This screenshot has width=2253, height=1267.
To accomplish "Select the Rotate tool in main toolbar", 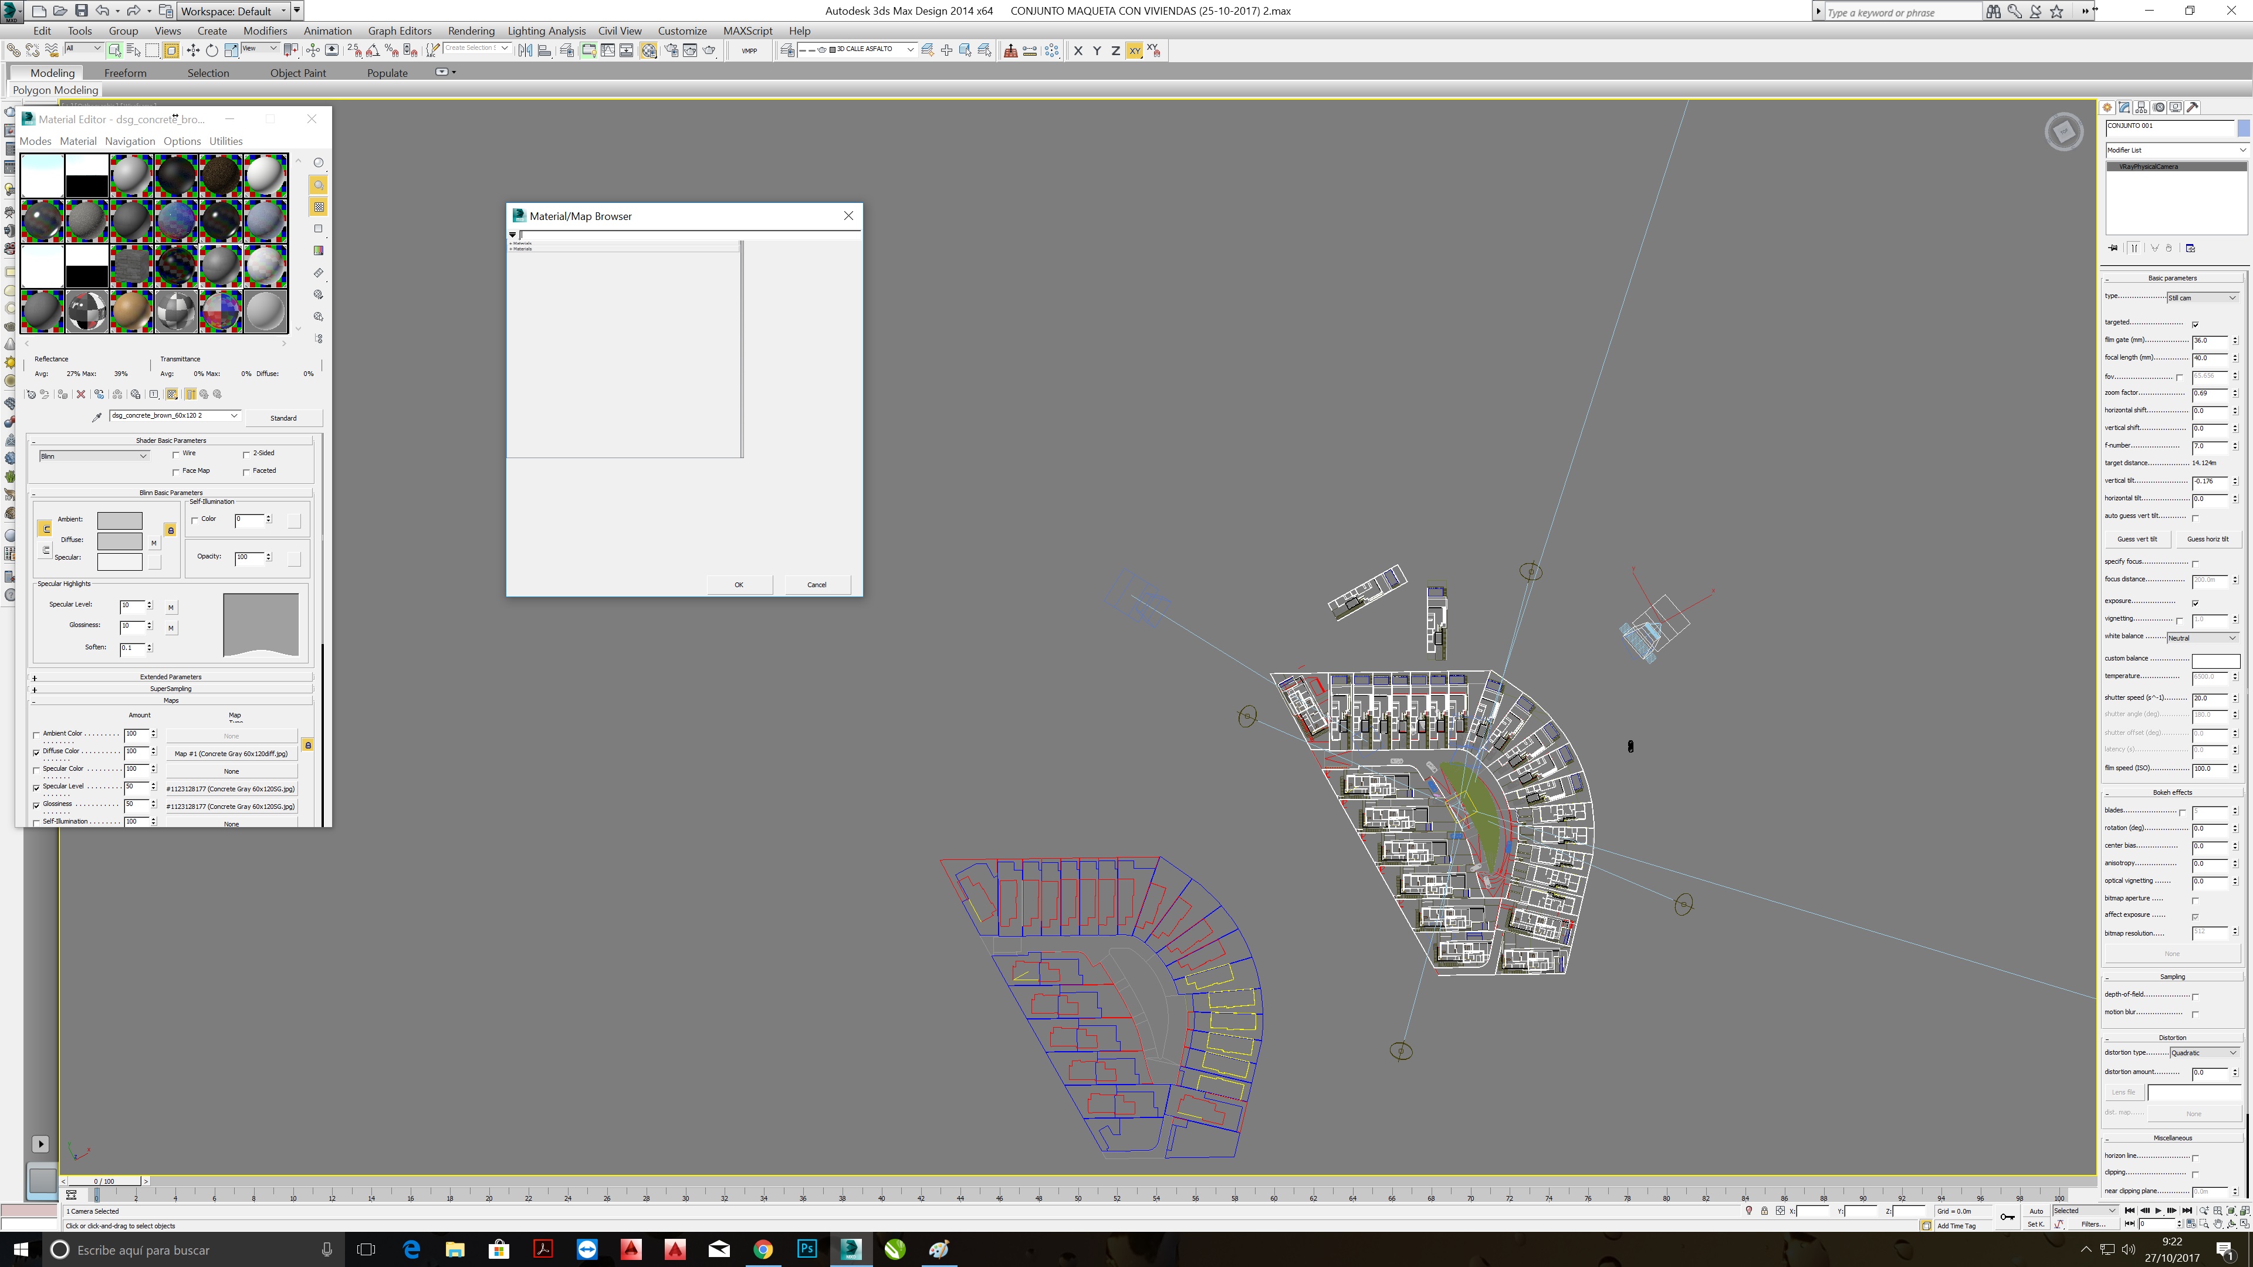I will coord(212,50).
